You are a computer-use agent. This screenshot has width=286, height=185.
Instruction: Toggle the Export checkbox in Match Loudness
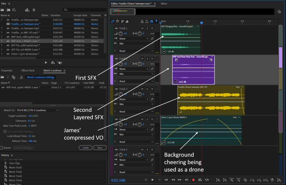pyautogui.click(x=2, y=148)
